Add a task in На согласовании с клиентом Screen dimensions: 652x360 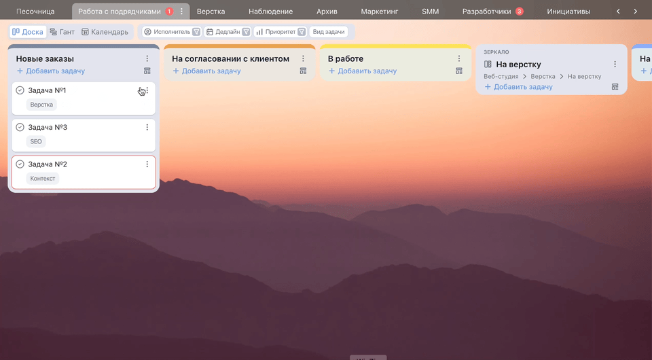point(206,71)
